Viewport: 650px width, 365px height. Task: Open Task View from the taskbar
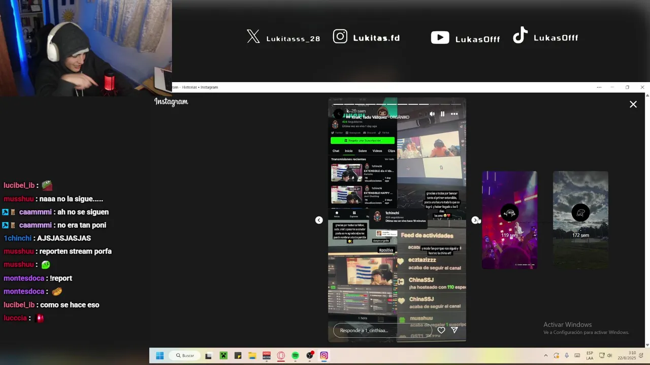[x=208, y=355]
